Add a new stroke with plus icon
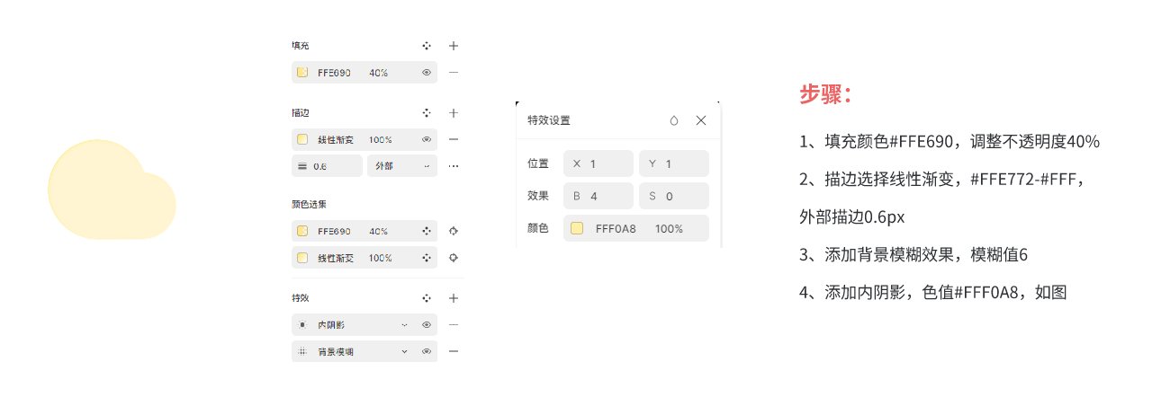 (454, 113)
